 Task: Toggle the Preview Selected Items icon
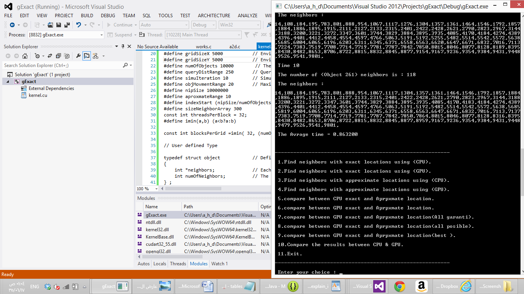pyautogui.click(x=87, y=56)
